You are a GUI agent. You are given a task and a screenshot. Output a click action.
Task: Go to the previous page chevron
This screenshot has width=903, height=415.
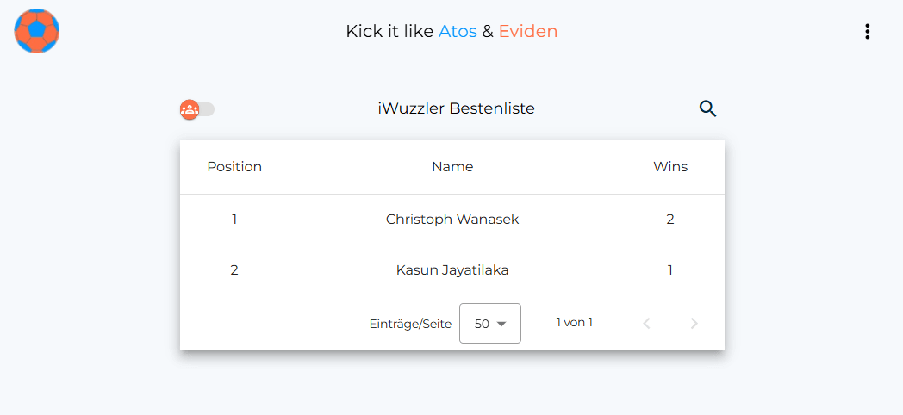647,324
